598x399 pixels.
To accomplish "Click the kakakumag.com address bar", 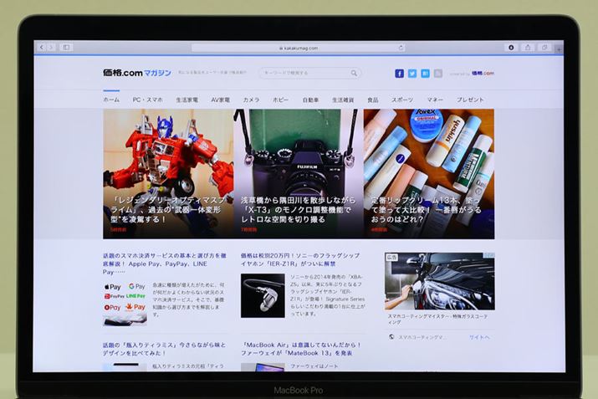I will tap(299, 48).
